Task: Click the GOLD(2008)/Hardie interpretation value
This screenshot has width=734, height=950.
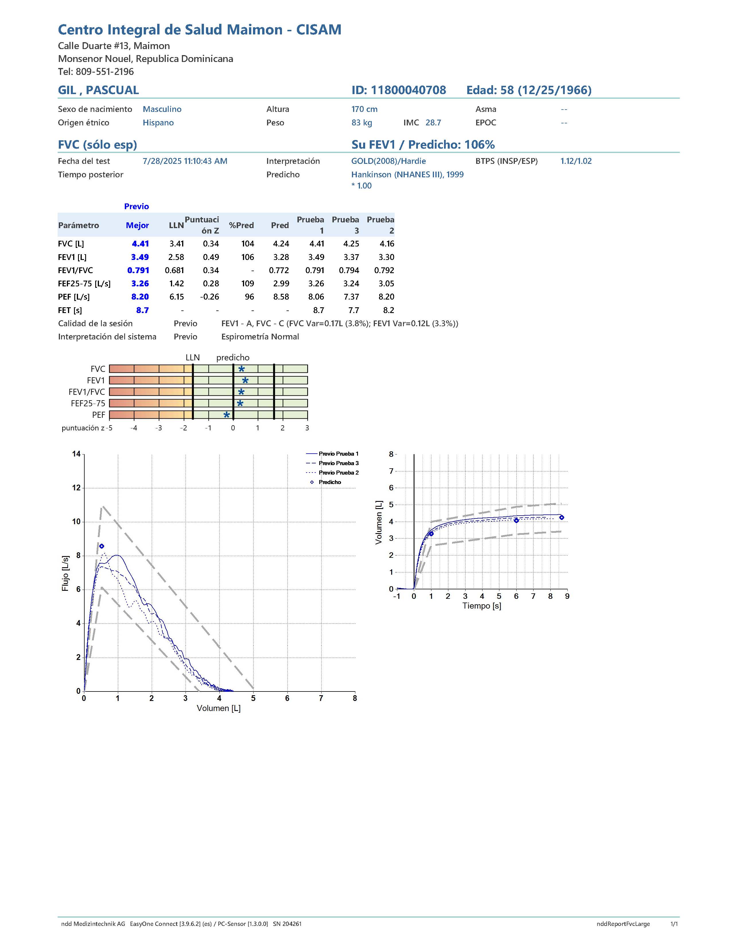Action: [x=388, y=161]
